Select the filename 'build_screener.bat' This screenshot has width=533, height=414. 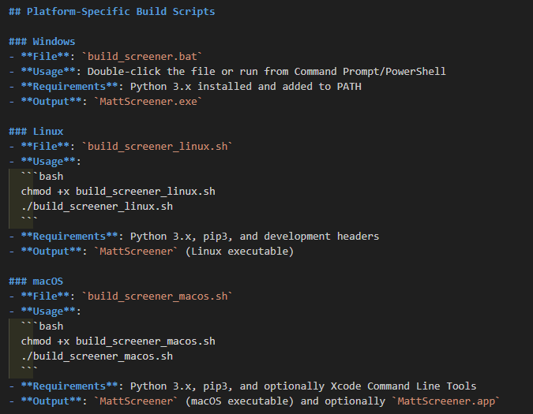[142, 56]
